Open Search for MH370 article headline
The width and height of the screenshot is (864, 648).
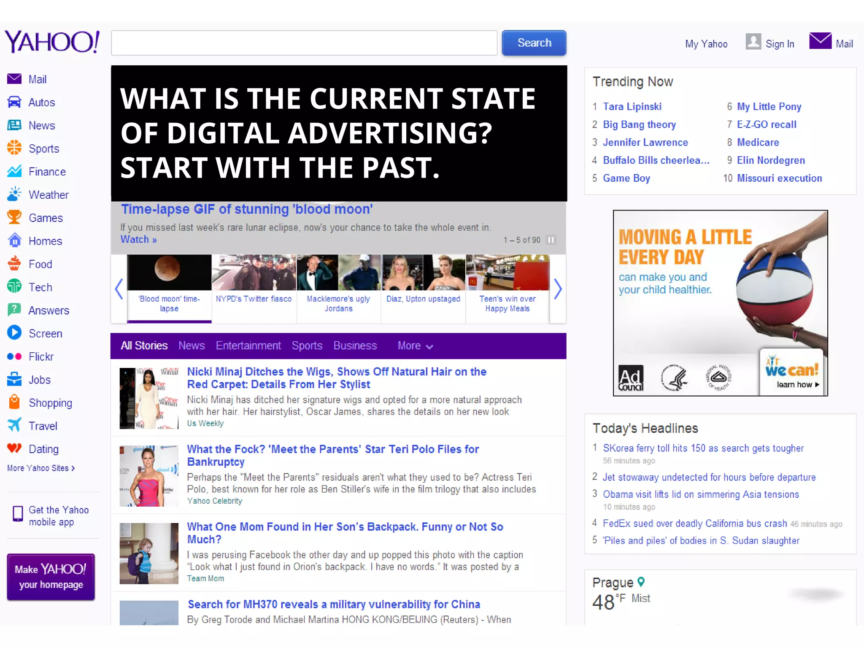pyautogui.click(x=334, y=605)
